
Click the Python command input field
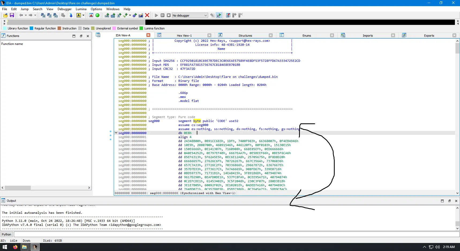(237, 234)
